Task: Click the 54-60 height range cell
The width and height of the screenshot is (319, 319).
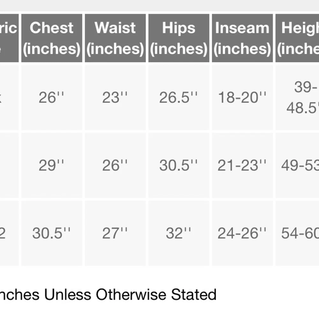Action: coord(297,233)
